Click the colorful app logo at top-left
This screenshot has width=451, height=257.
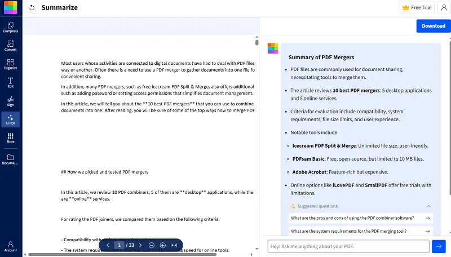tap(11, 7)
